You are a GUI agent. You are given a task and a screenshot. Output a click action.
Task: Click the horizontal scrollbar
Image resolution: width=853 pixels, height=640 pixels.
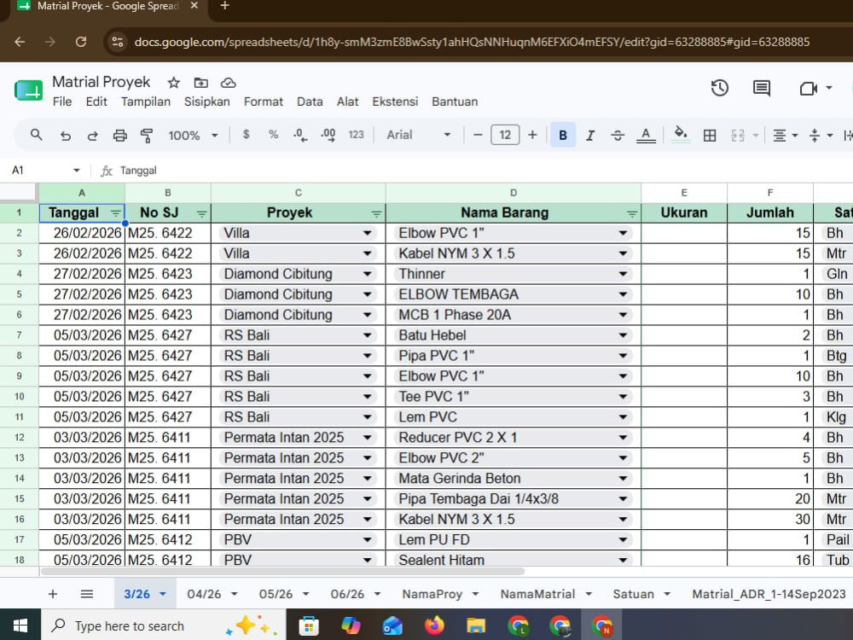tap(283, 572)
